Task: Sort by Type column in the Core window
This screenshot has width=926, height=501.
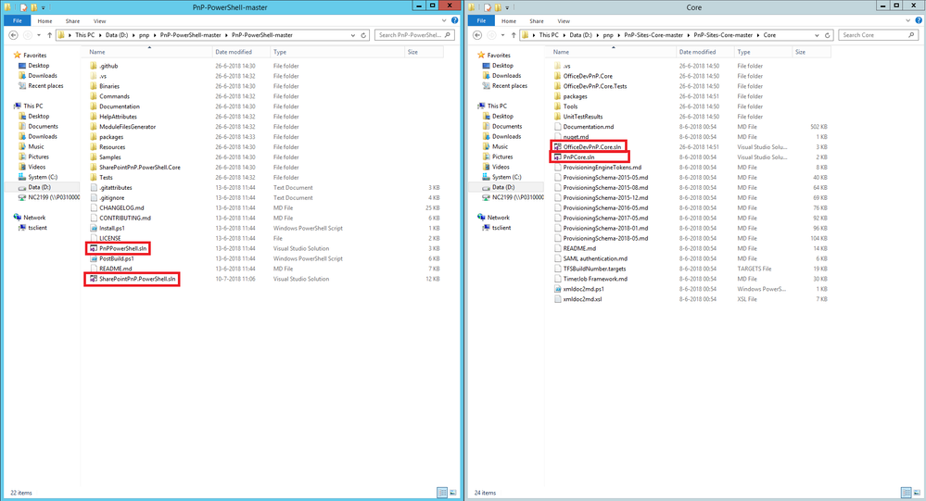Action: 763,52
